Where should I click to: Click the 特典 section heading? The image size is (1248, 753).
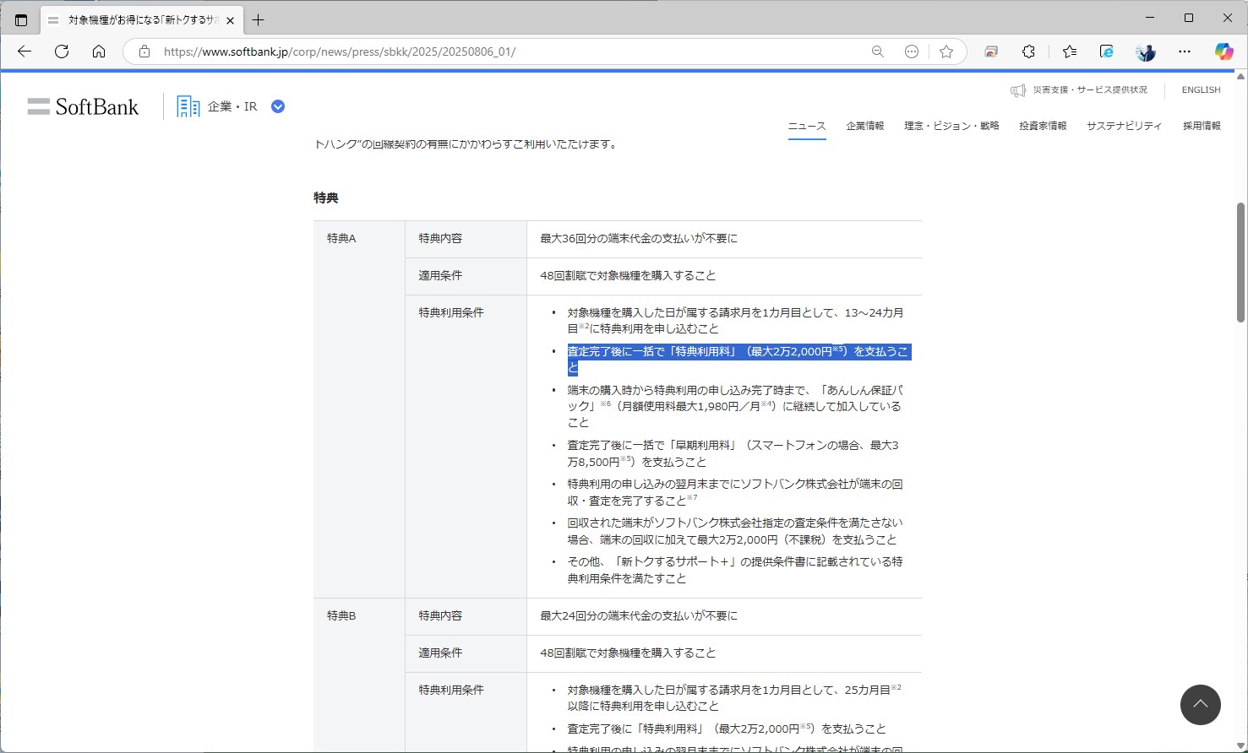326,198
